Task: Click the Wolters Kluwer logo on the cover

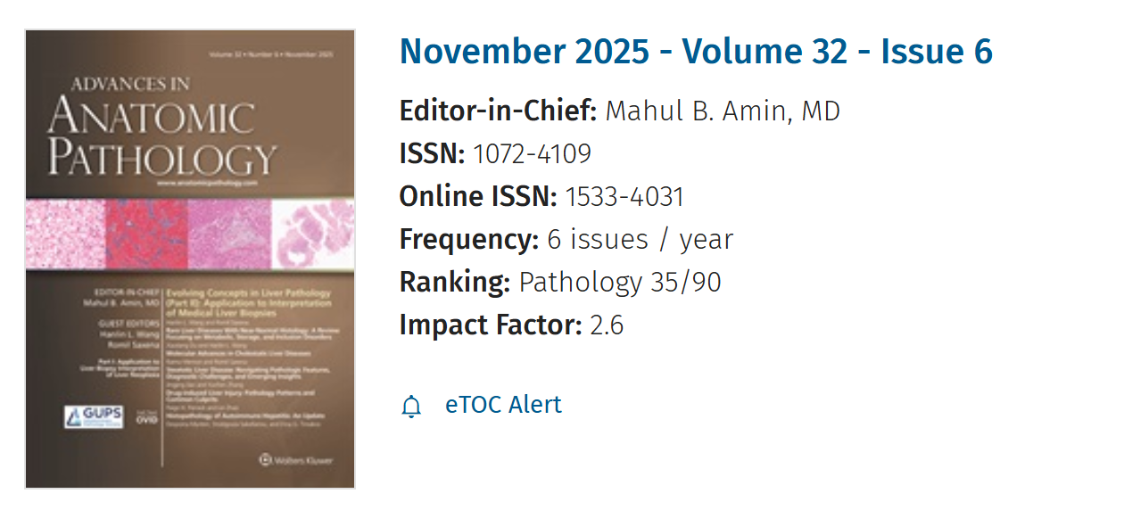Action: pos(294,460)
